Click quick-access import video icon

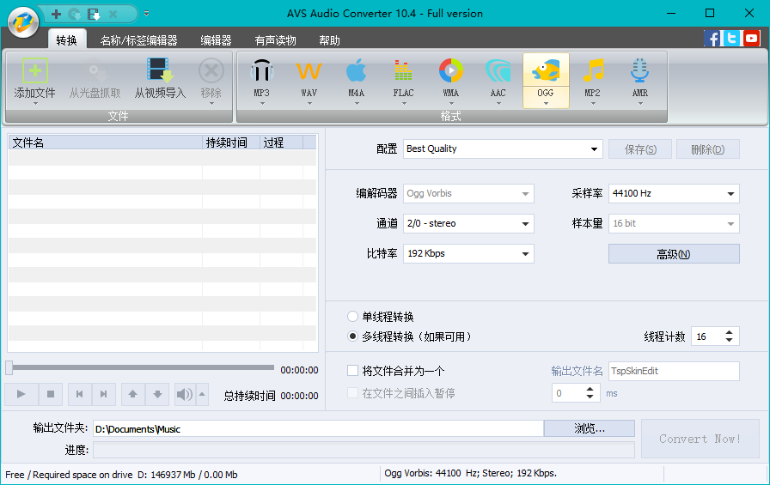(x=94, y=15)
